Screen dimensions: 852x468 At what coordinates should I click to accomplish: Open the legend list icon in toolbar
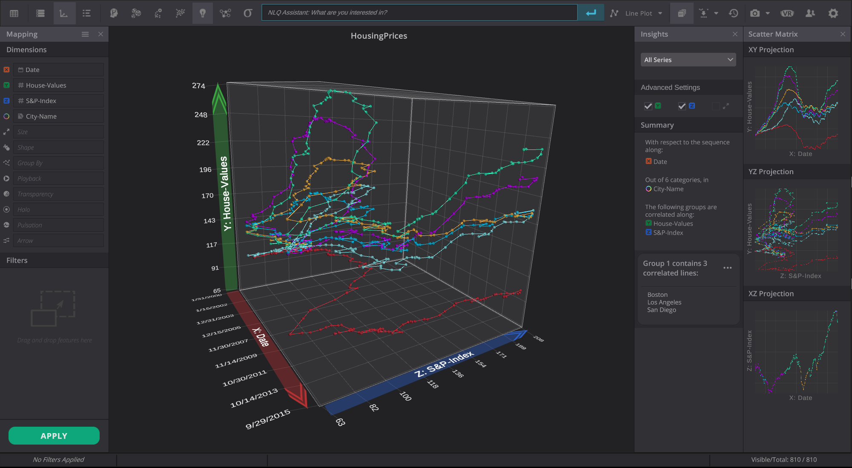(87, 13)
